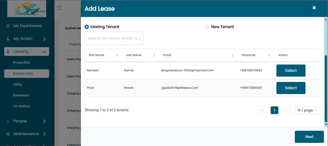
Task: Close the Add Lease dialog
Action: [314, 8]
